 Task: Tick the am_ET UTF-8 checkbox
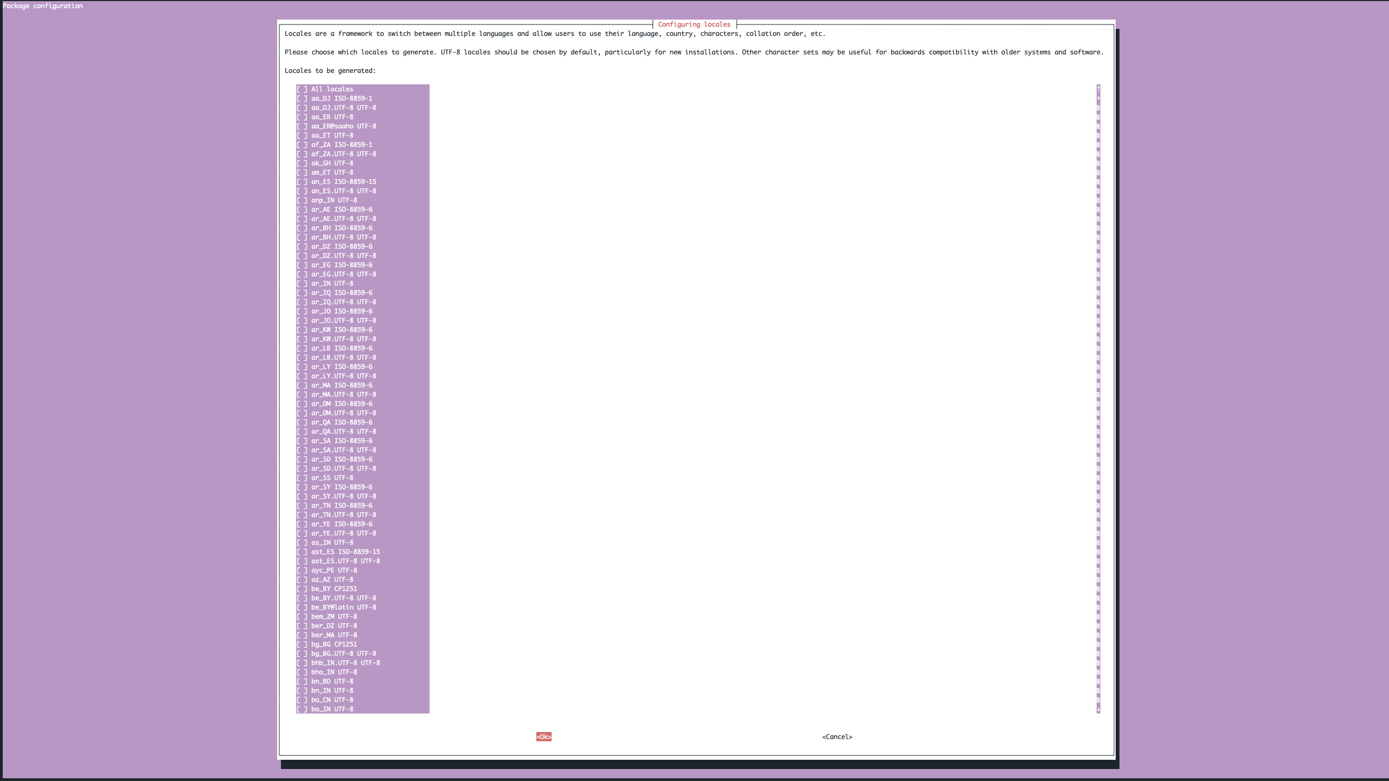click(302, 173)
